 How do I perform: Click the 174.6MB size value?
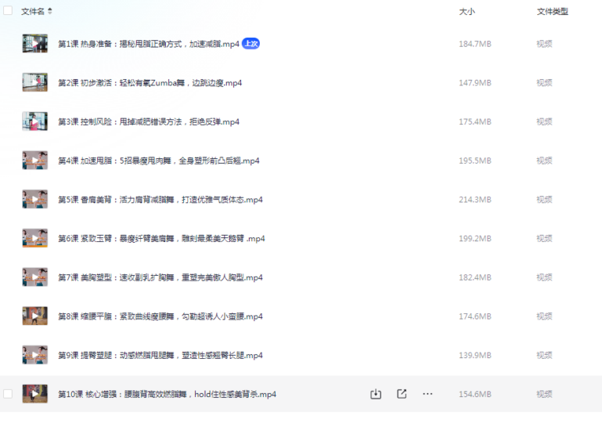click(475, 316)
